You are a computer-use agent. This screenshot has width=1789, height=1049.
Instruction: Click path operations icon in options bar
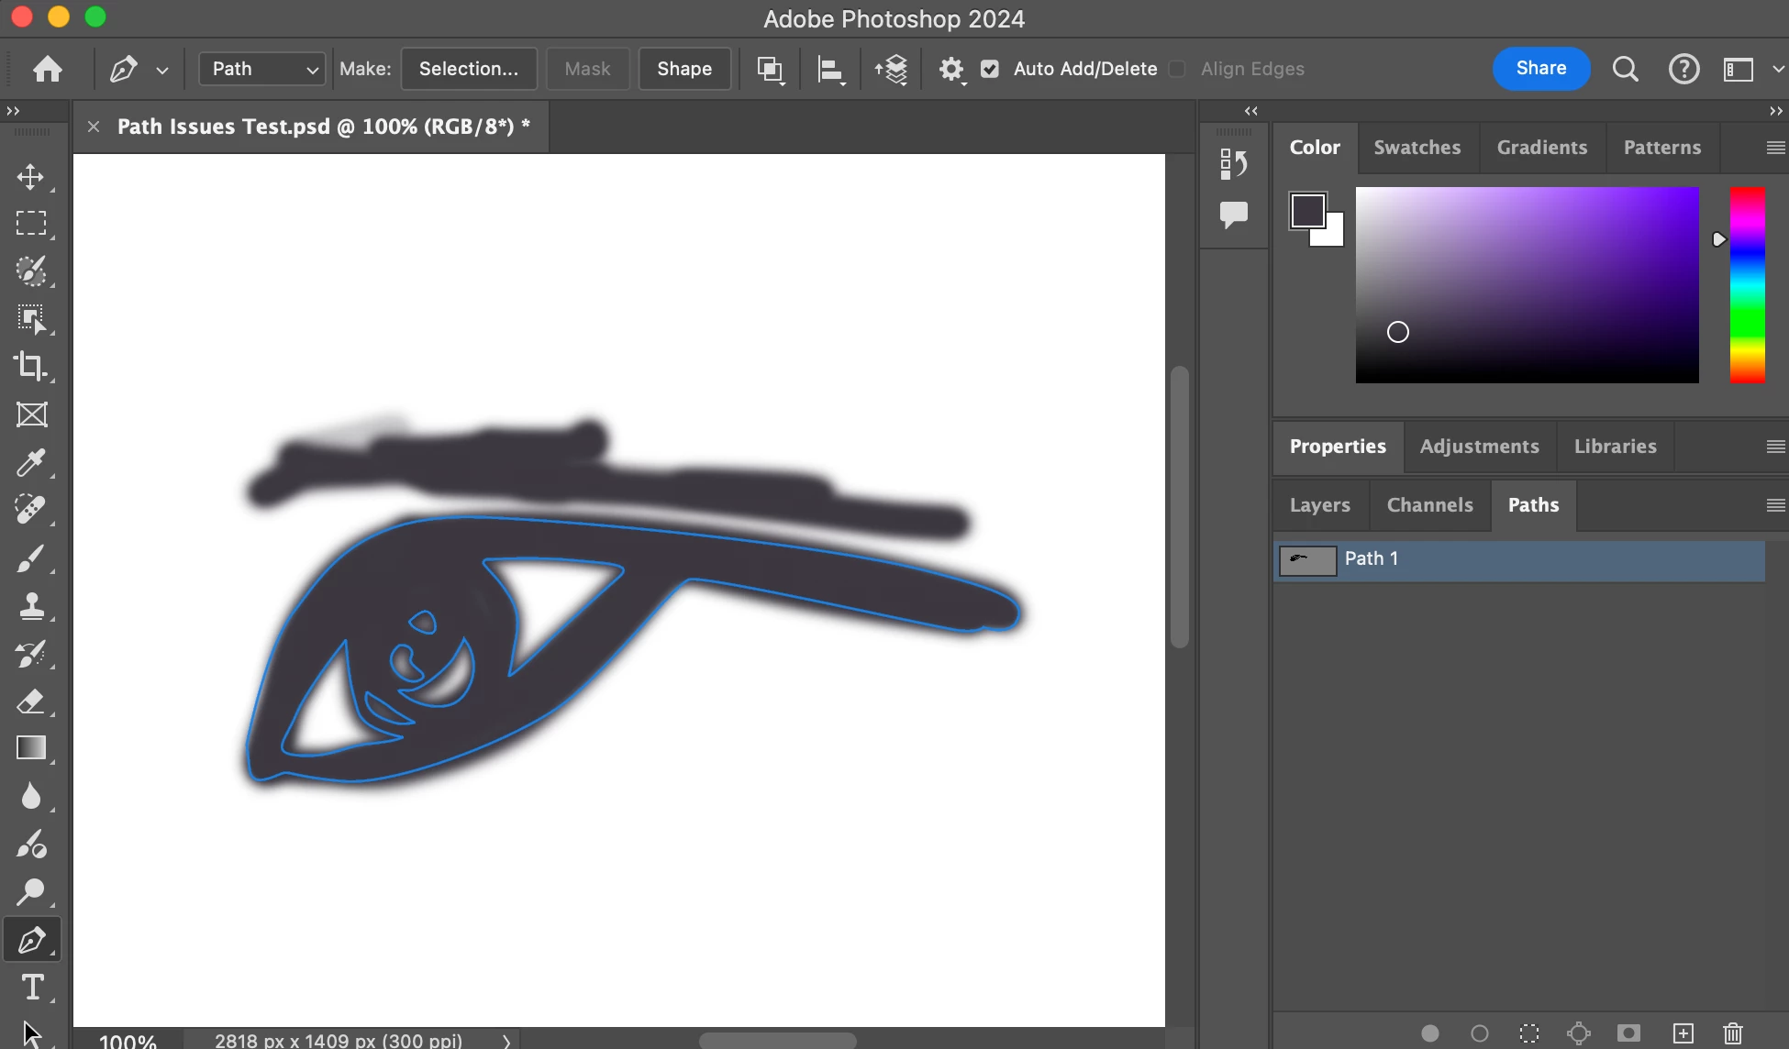tap(770, 70)
